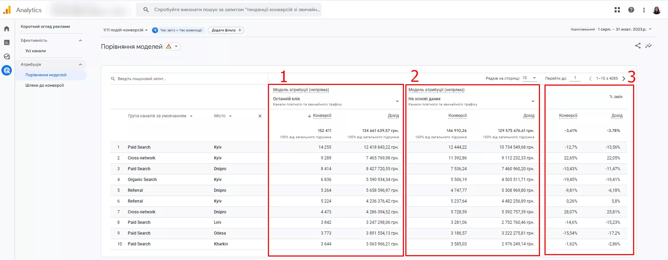
Task: Open the user account avatar
Action: point(656,10)
